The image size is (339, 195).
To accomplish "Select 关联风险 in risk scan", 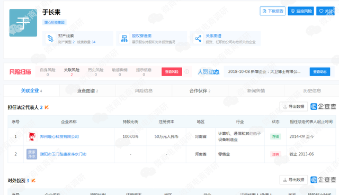I will pyautogui.click(x=72, y=72).
